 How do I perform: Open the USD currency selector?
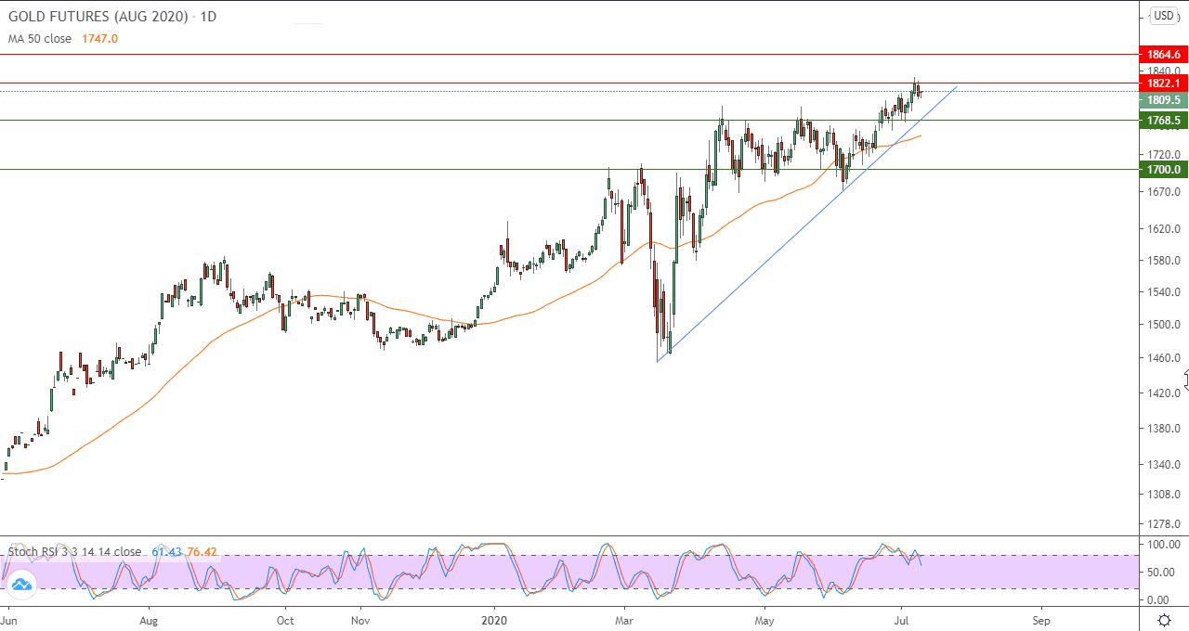point(1164,16)
